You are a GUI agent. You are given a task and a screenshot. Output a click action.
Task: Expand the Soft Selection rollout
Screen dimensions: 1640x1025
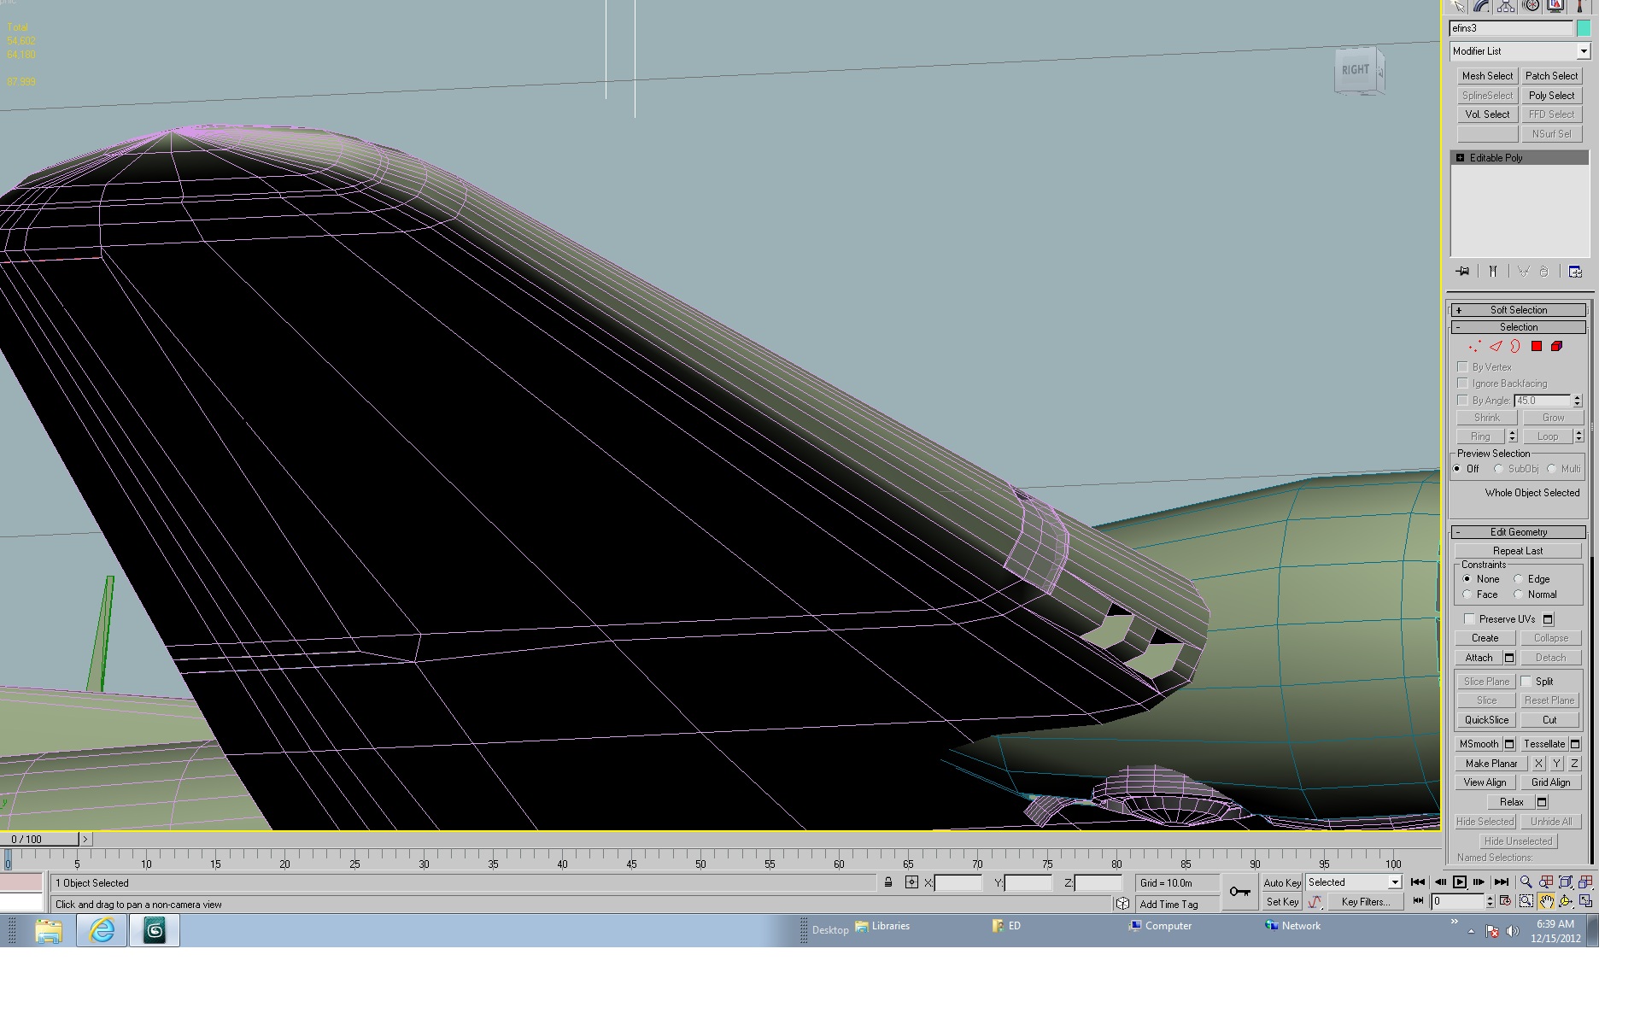pos(1519,310)
